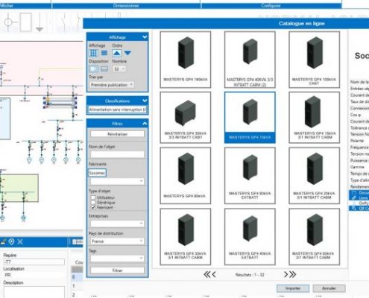Collapse the Filtres panel chevron
This screenshot has width=369, height=298.
click(145, 124)
